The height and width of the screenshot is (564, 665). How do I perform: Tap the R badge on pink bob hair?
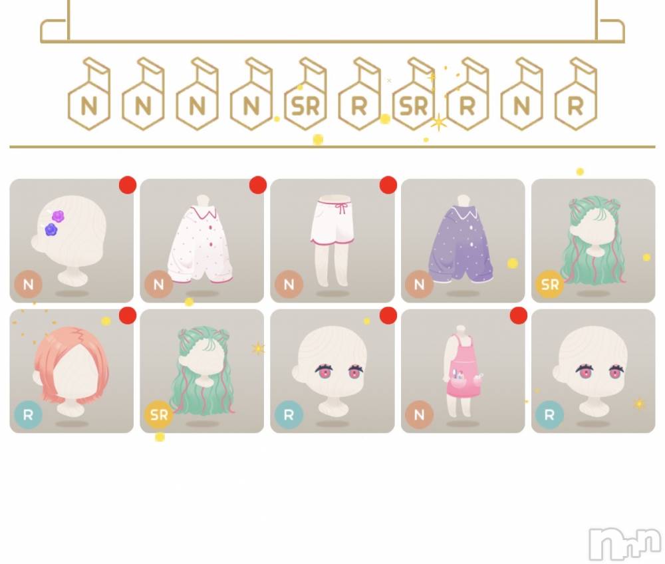(x=28, y=414)
